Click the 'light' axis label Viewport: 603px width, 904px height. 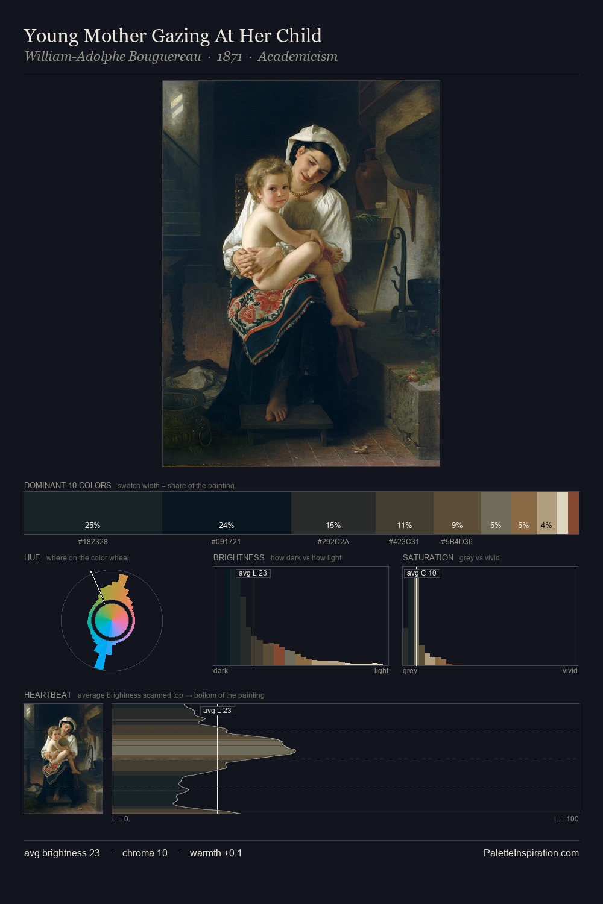coord(381,671)
